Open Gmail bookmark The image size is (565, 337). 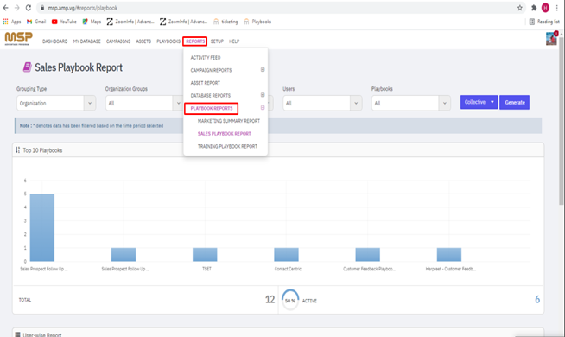36,22
